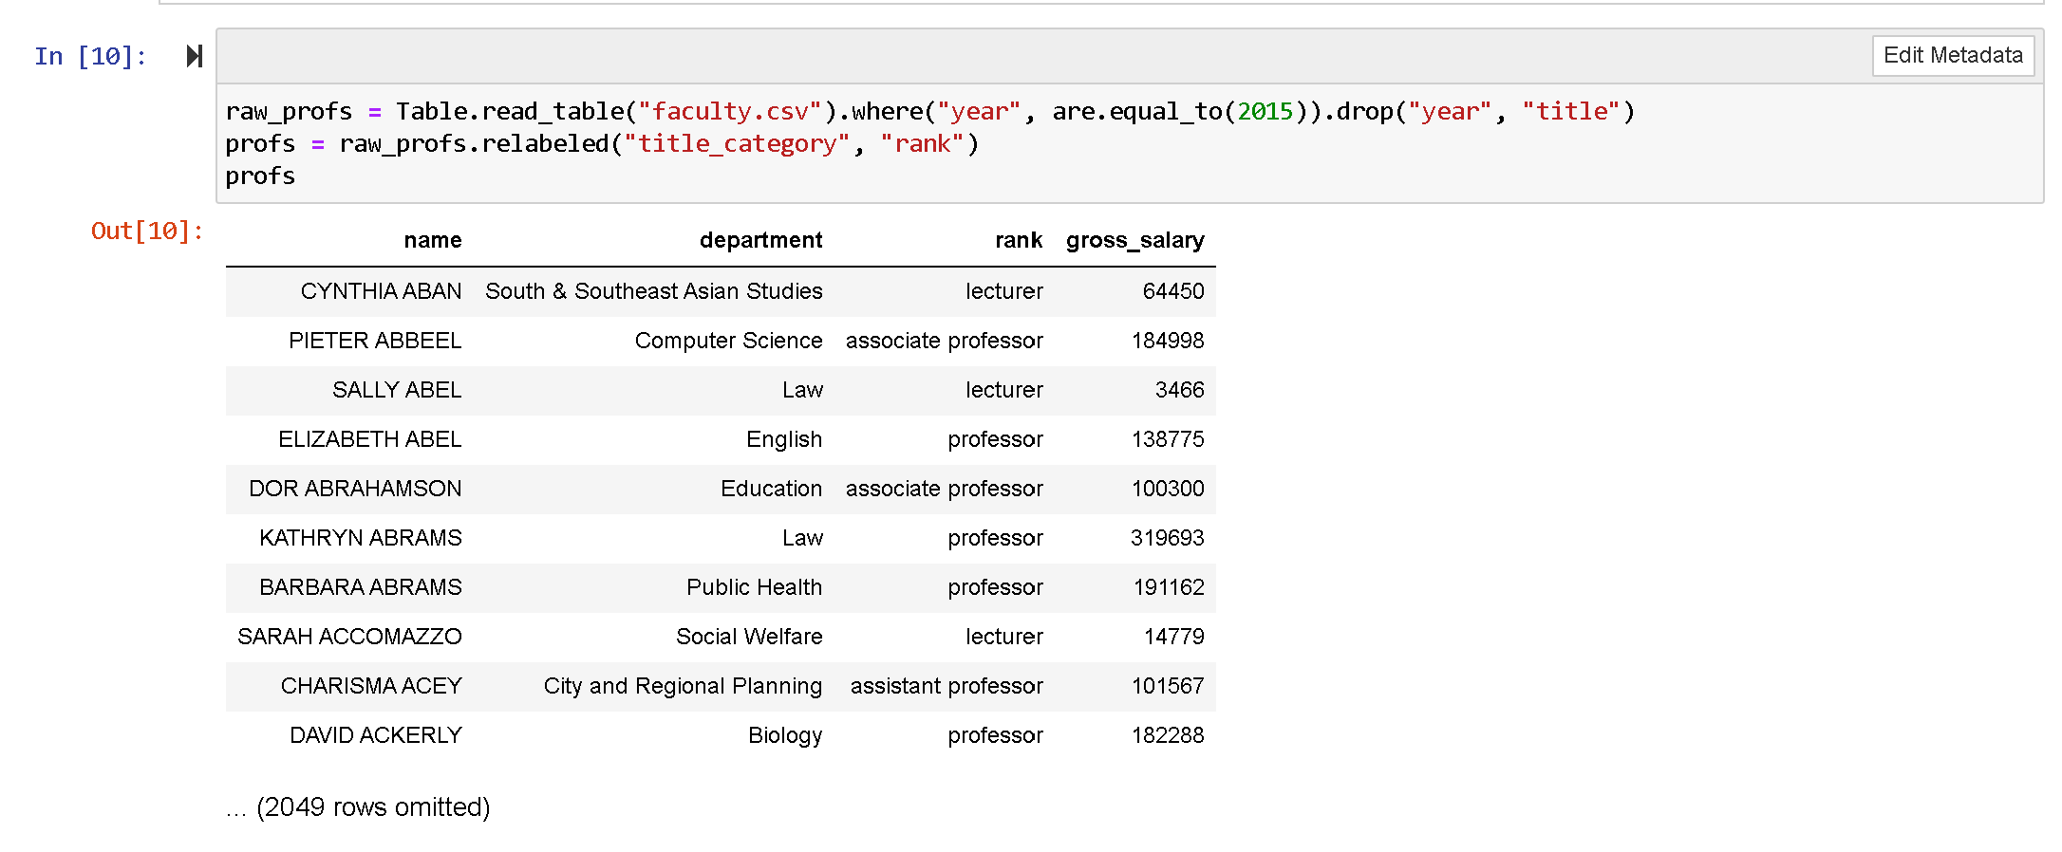
Task: Click the Out[10] output prompt
Action: (x=147, y=232)
